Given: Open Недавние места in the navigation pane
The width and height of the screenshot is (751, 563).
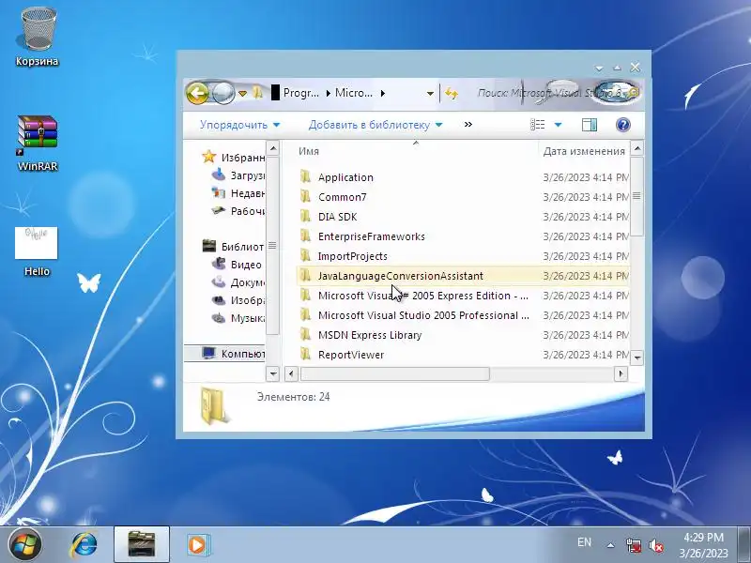Looking at the screenshot, I should pos(238,193).
